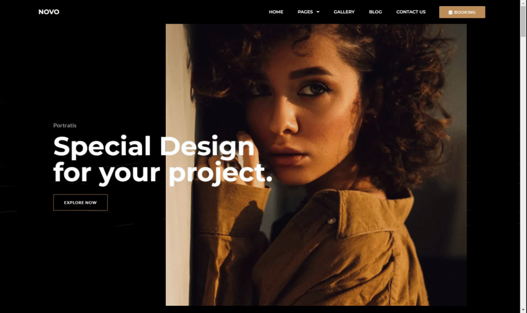Click the scrollbar up arrow

pos(523,3)
